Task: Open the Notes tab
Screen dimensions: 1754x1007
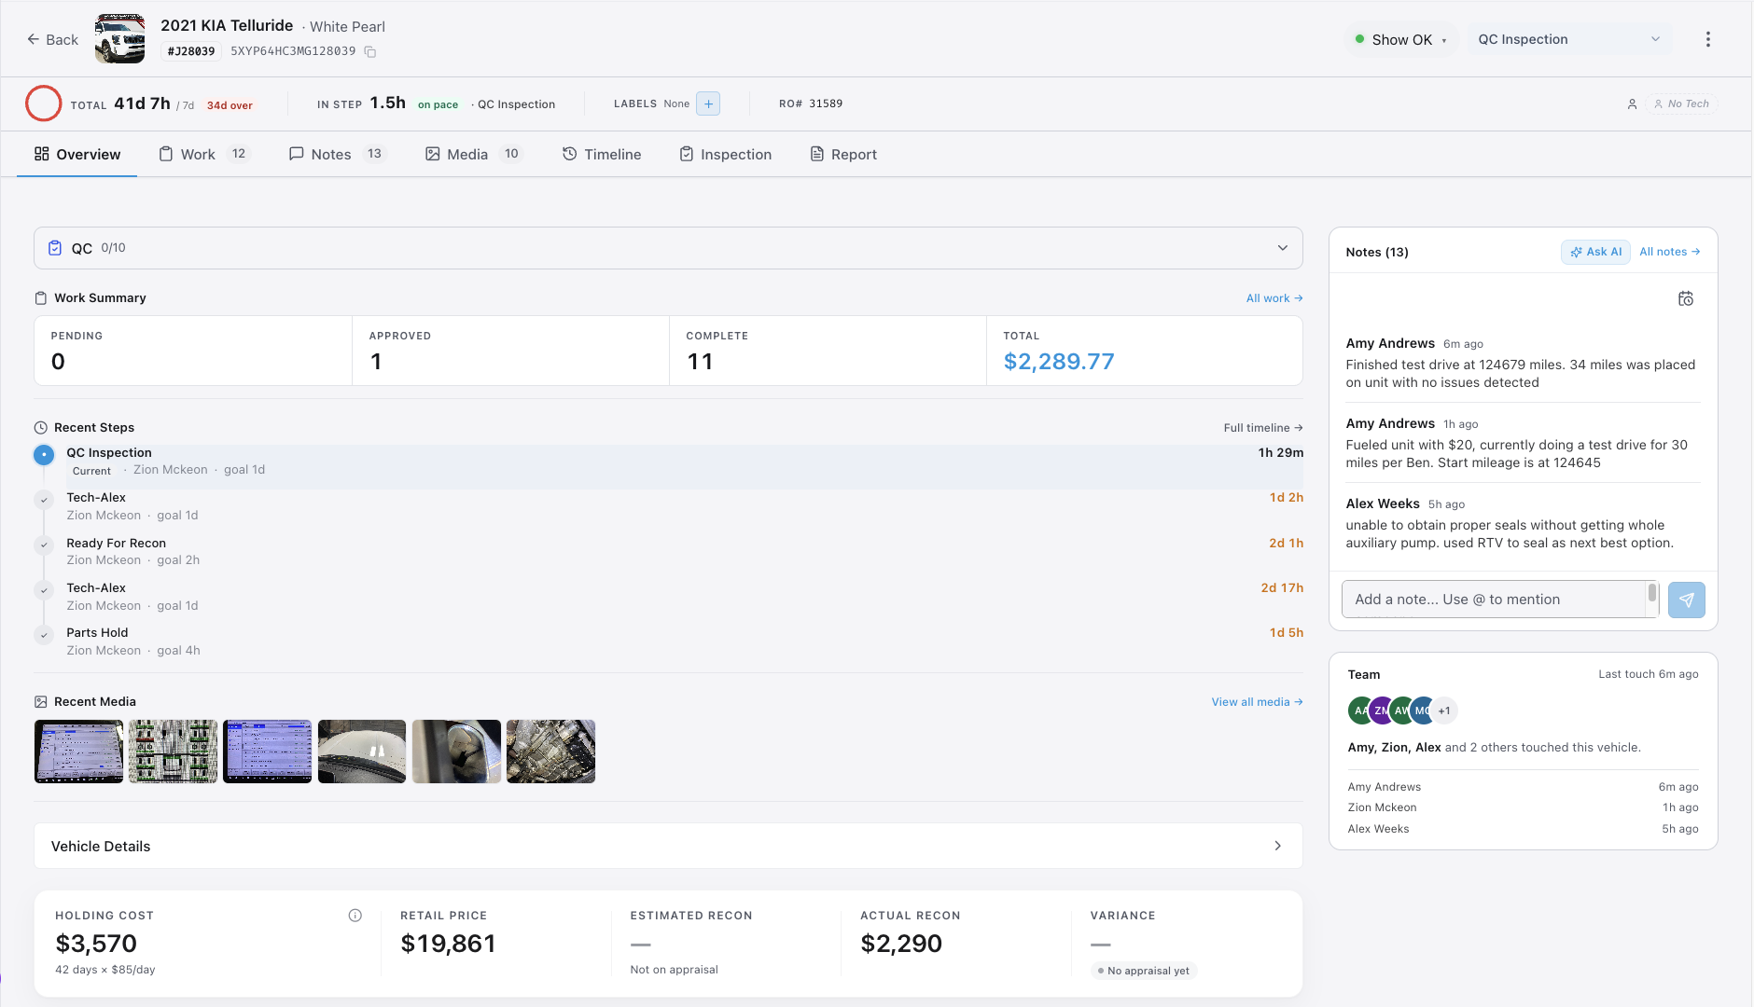Action: coord(337,154)
